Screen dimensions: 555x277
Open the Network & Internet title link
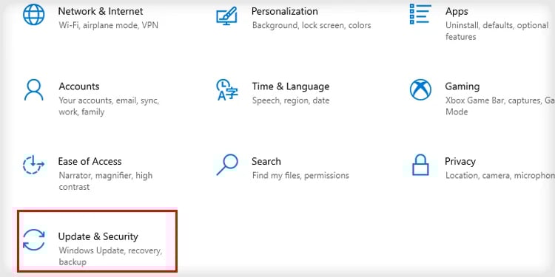pyautogui.click(x=101, y=11)
